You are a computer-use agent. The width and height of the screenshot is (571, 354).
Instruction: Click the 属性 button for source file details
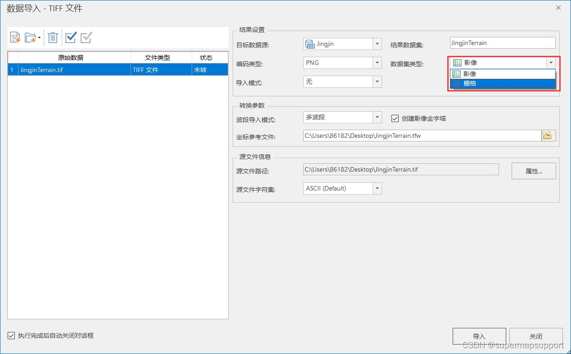point(534,171)
